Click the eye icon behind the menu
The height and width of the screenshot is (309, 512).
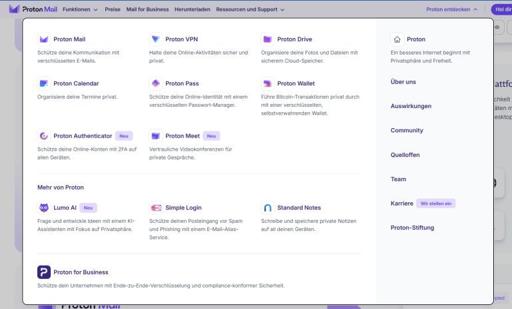(x=497, y=27)
